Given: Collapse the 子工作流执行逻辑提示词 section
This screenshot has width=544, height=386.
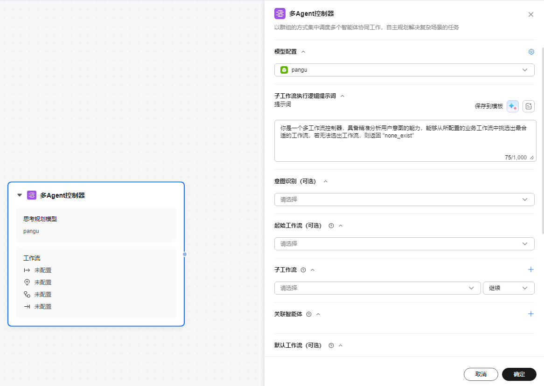Looking at the screenshot, I should (x=342, y=96).
